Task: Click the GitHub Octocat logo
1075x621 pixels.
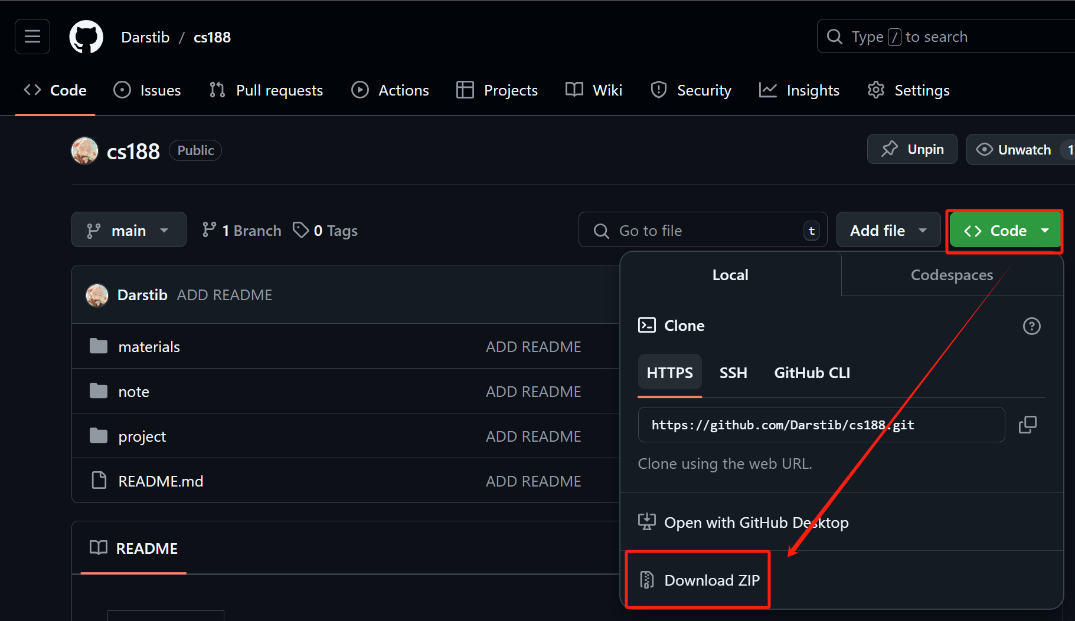Action: click(86, 37)
